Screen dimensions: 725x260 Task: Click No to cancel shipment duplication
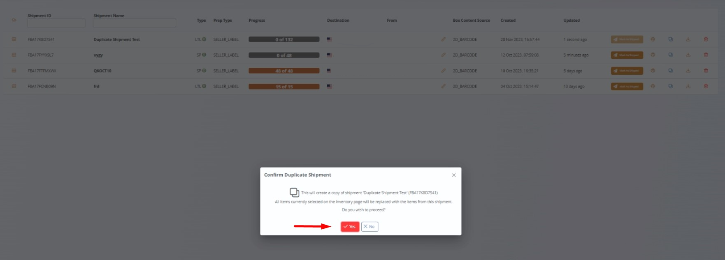tap(369, 227)
